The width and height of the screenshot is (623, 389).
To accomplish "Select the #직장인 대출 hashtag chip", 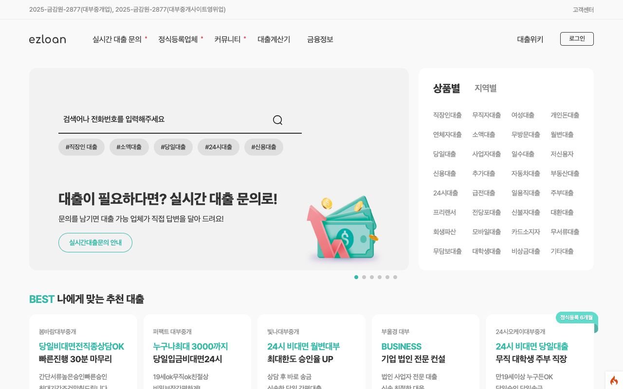I will tap(81, 147).
